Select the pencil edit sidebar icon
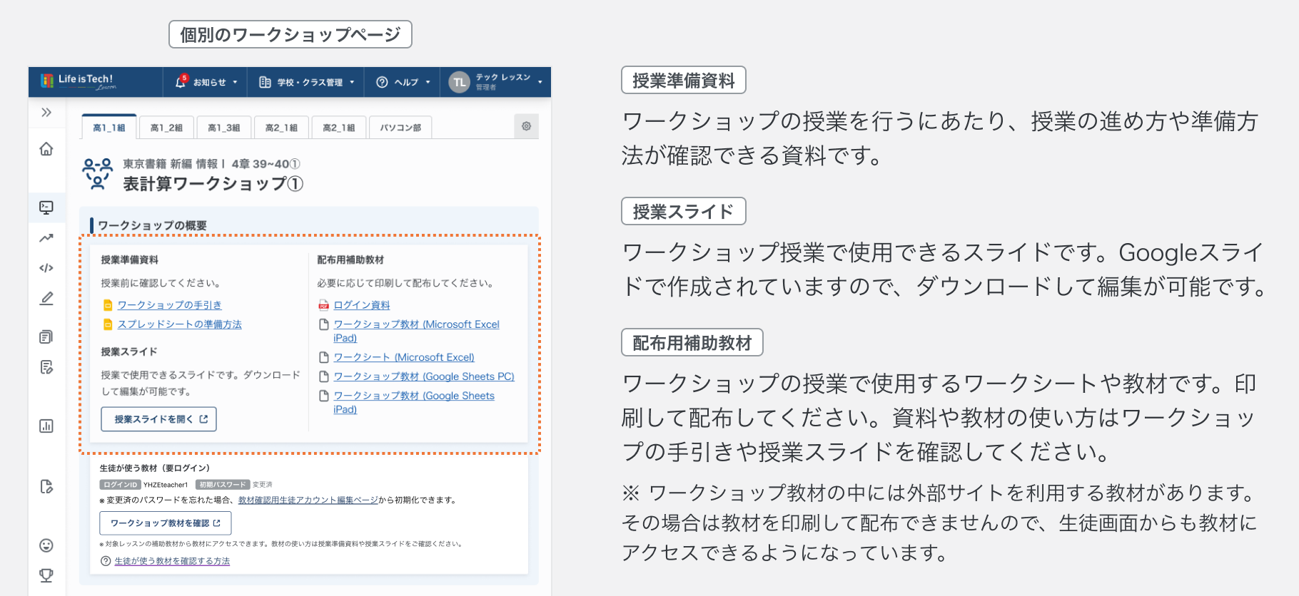1299x596 pixels. (46, 299)
